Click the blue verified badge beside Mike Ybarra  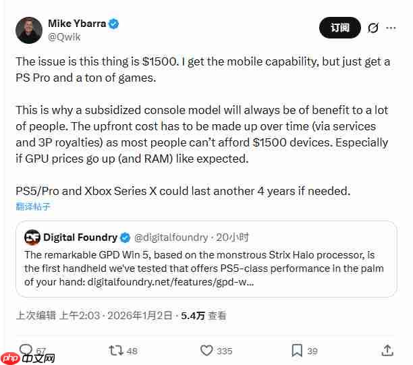tap(114, 24)
